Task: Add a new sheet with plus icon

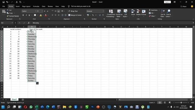Action: coord(23,100)
